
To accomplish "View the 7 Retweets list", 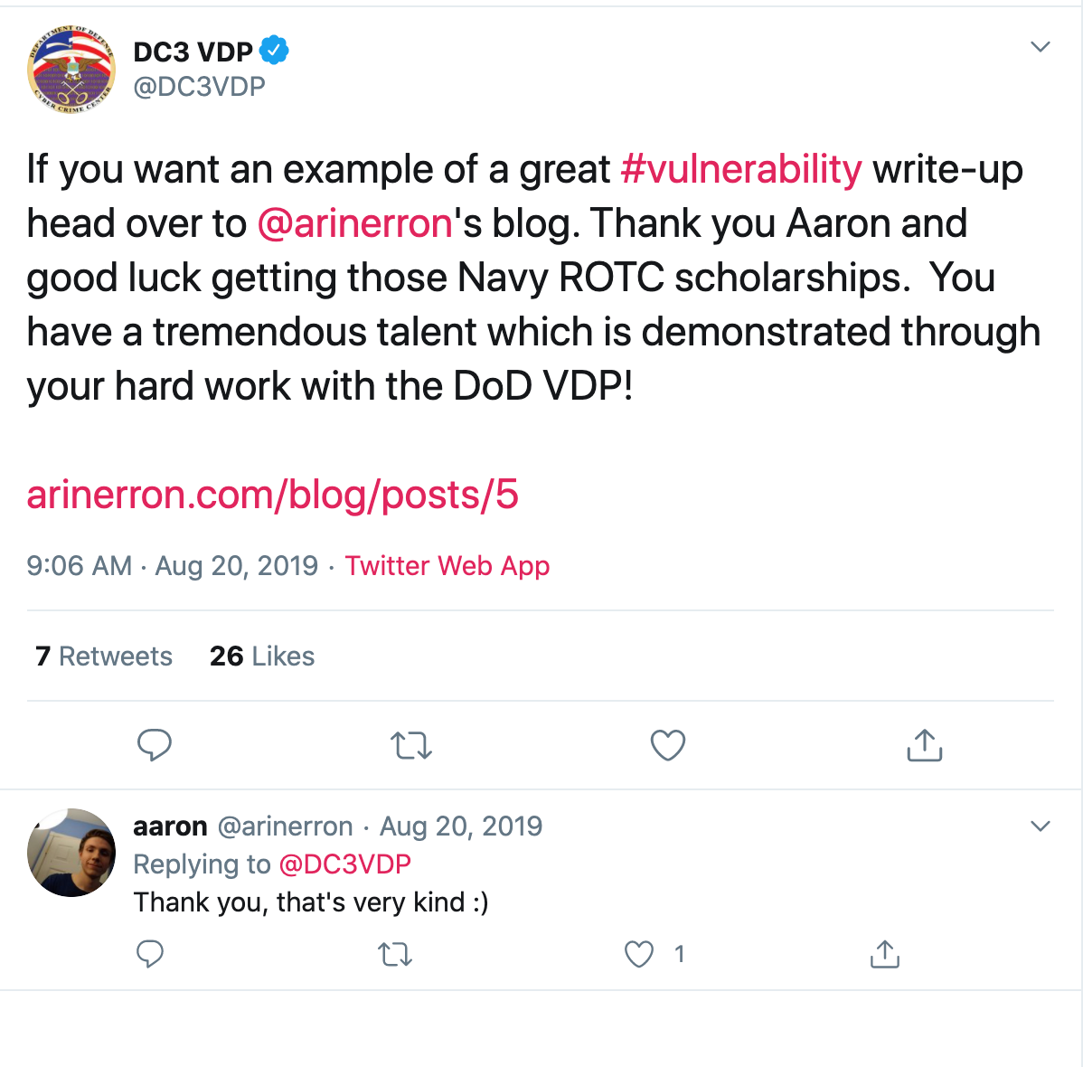I will [104, 656].
